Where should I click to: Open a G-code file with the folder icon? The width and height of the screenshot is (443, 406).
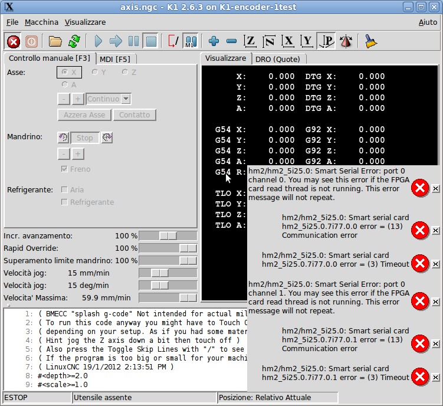coord(55,41)
